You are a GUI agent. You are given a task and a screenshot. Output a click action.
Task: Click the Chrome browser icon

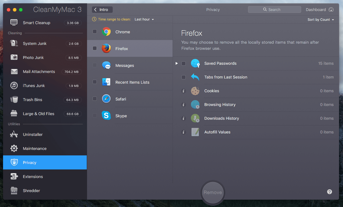(x=106, y=32)
